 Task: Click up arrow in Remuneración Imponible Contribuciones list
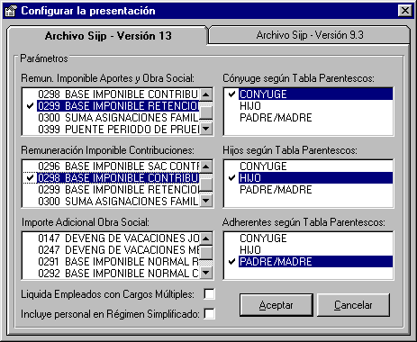[206, 166]
